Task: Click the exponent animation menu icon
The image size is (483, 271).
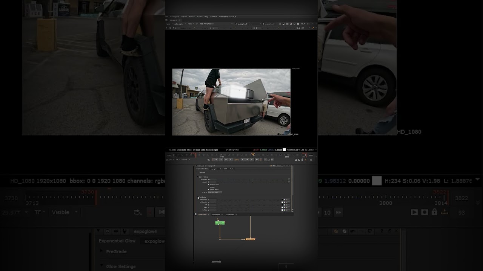Action: pyautogui.click(x=289, y=180)
